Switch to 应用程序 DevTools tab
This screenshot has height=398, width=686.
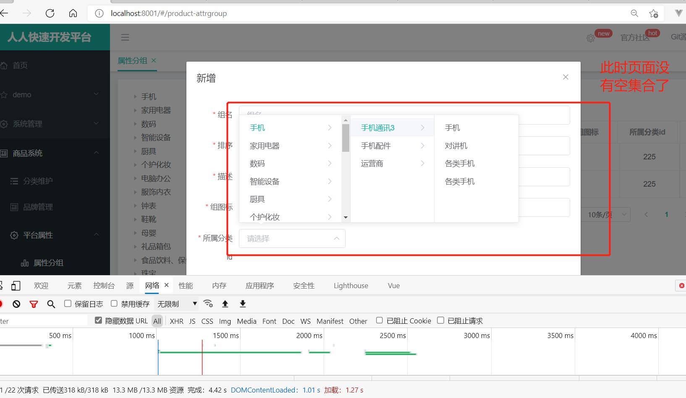tap(260, 286)
